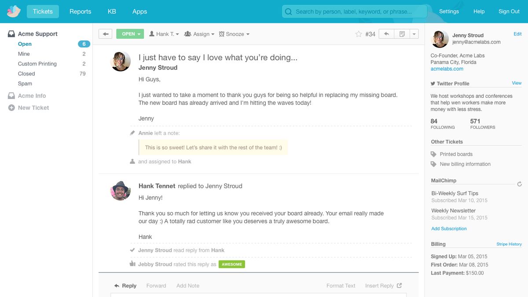Click the Edit link for Jenny Stroud
This screenshot has height=297, width=528.
[x=517, y=34]
